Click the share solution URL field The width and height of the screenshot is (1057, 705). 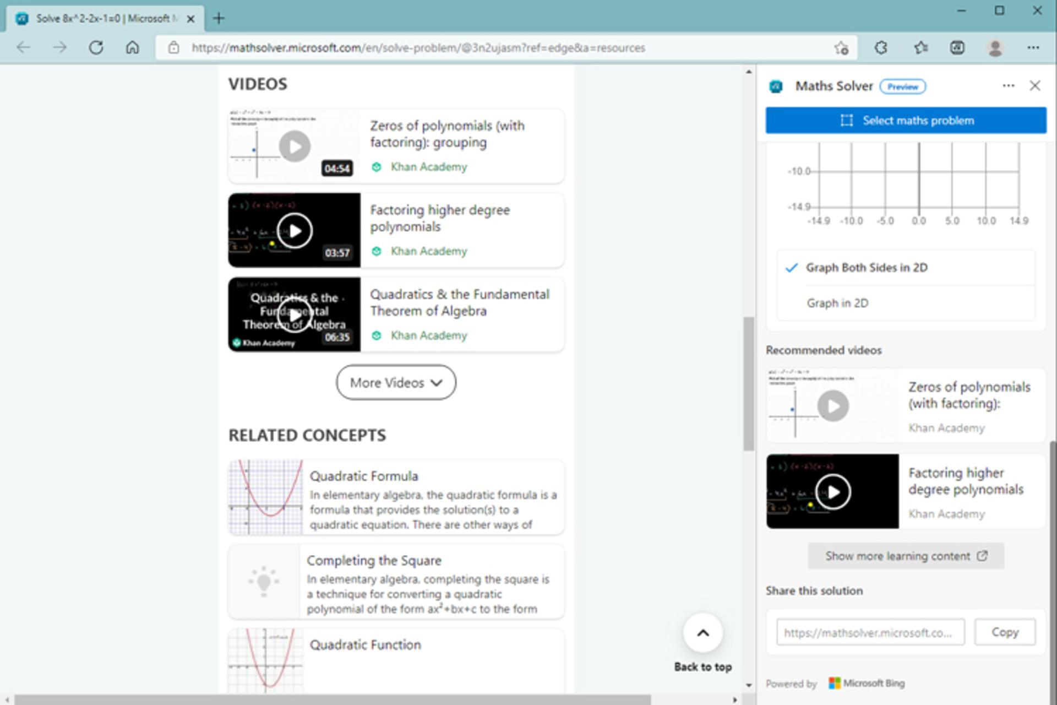click(870, 632)
